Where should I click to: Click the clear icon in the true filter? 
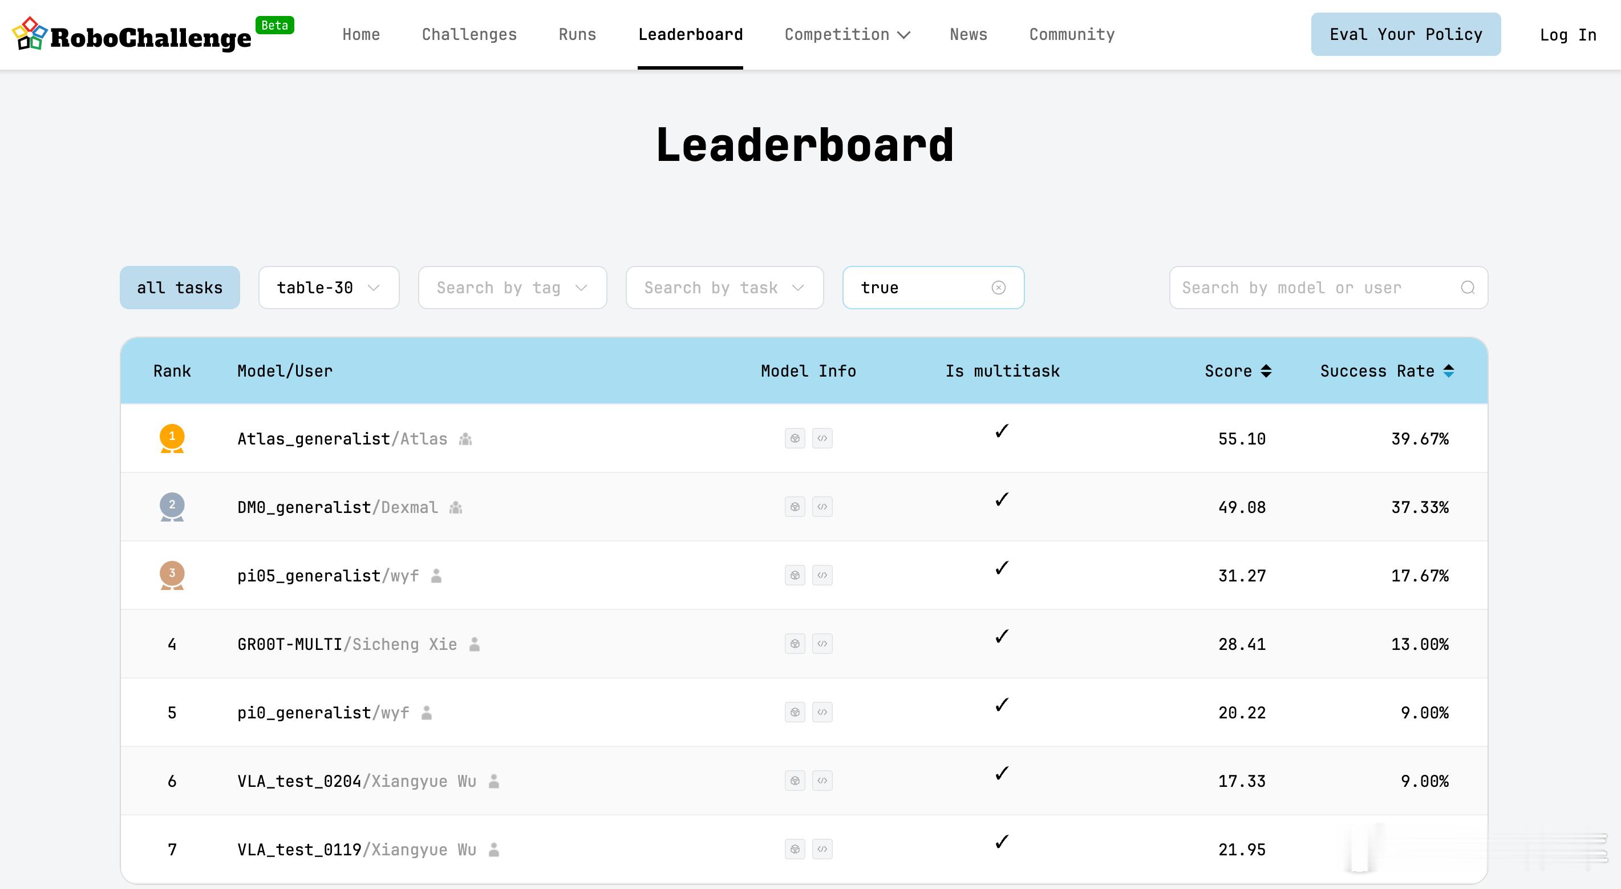998,288
